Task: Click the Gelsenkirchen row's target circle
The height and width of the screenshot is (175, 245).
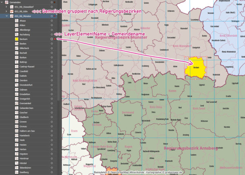Action: pyautogui.click(x=52, y=108)
